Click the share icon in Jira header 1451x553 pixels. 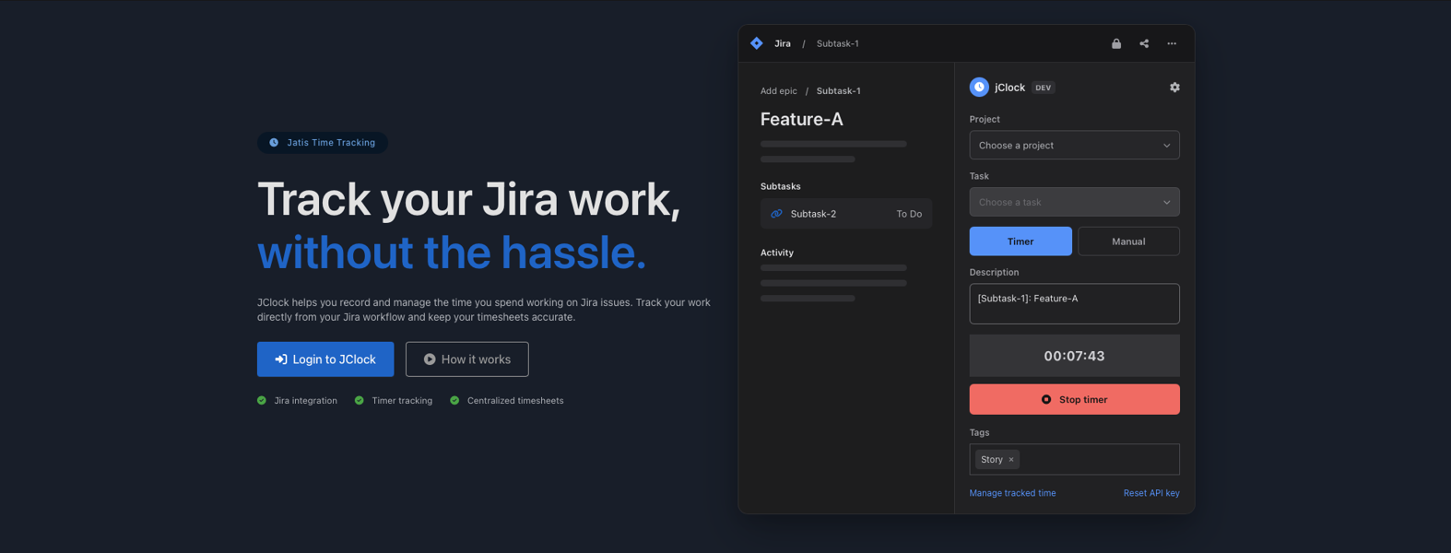click(1144, 43)
